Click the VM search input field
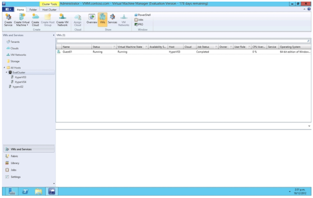313x198 pixels. pyautogui.click(x=182, y=41)
